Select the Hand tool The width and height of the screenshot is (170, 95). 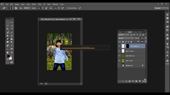coord(7,53)
